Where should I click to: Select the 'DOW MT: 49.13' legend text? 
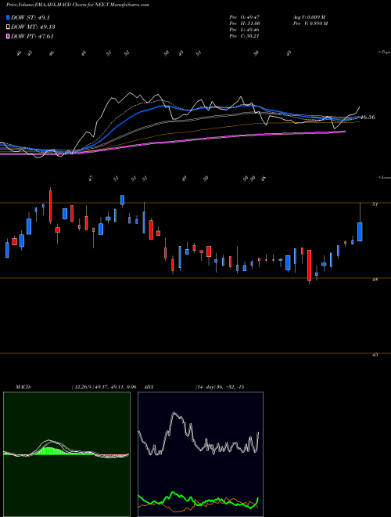pos(33,27)
